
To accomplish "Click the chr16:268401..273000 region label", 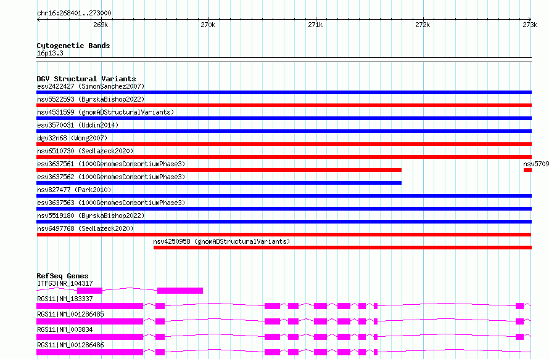I will (x=74, y=13).
